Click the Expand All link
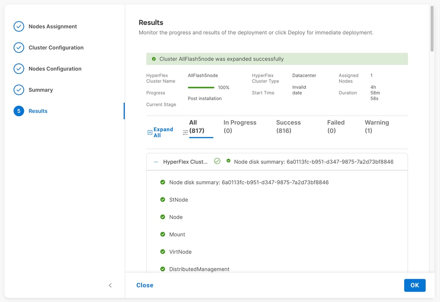The width and height of the screenshot is (440, 302). click(x=163, y=132)
